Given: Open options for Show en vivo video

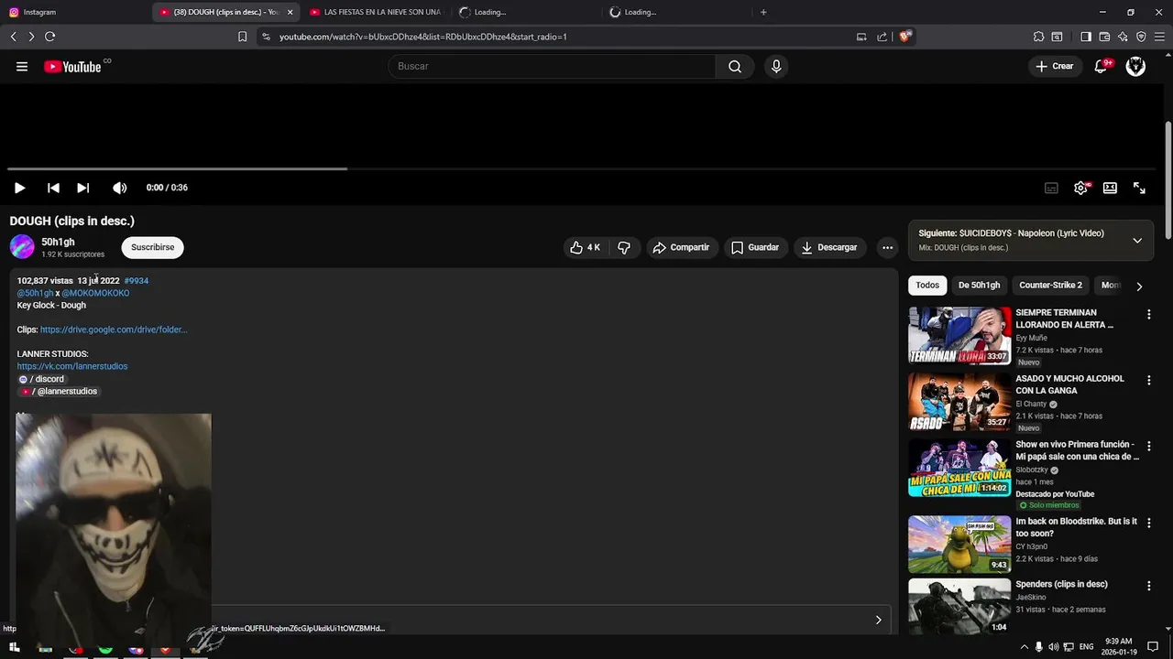Looking at the screenshot, I should [1148, 447].
